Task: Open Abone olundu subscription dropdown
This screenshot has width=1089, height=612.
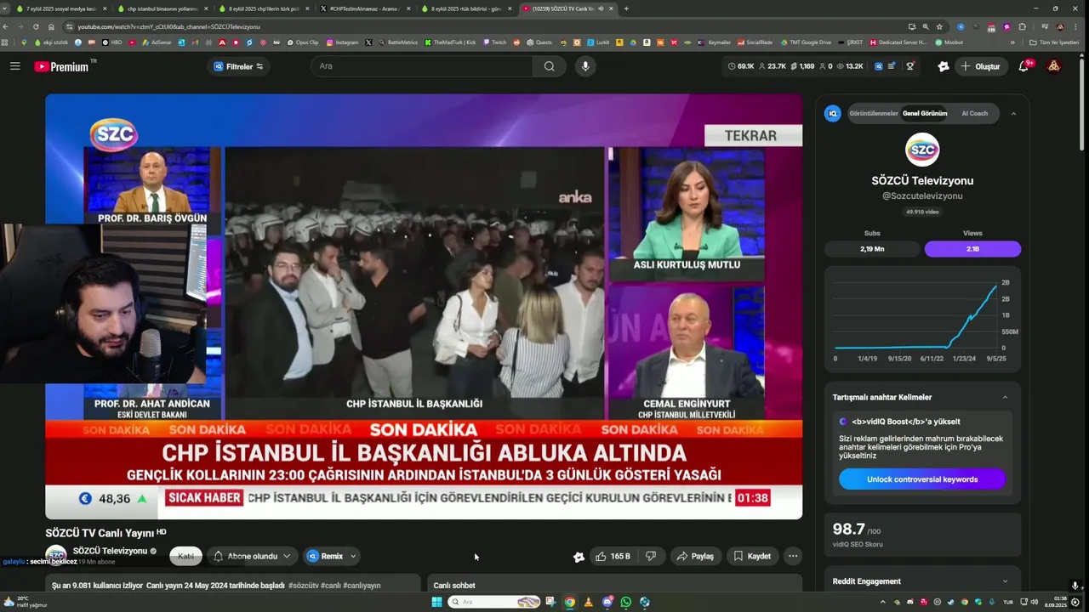Action: [x=252, y=556]
